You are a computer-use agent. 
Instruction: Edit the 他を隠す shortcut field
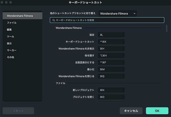[x=111, y=56]
